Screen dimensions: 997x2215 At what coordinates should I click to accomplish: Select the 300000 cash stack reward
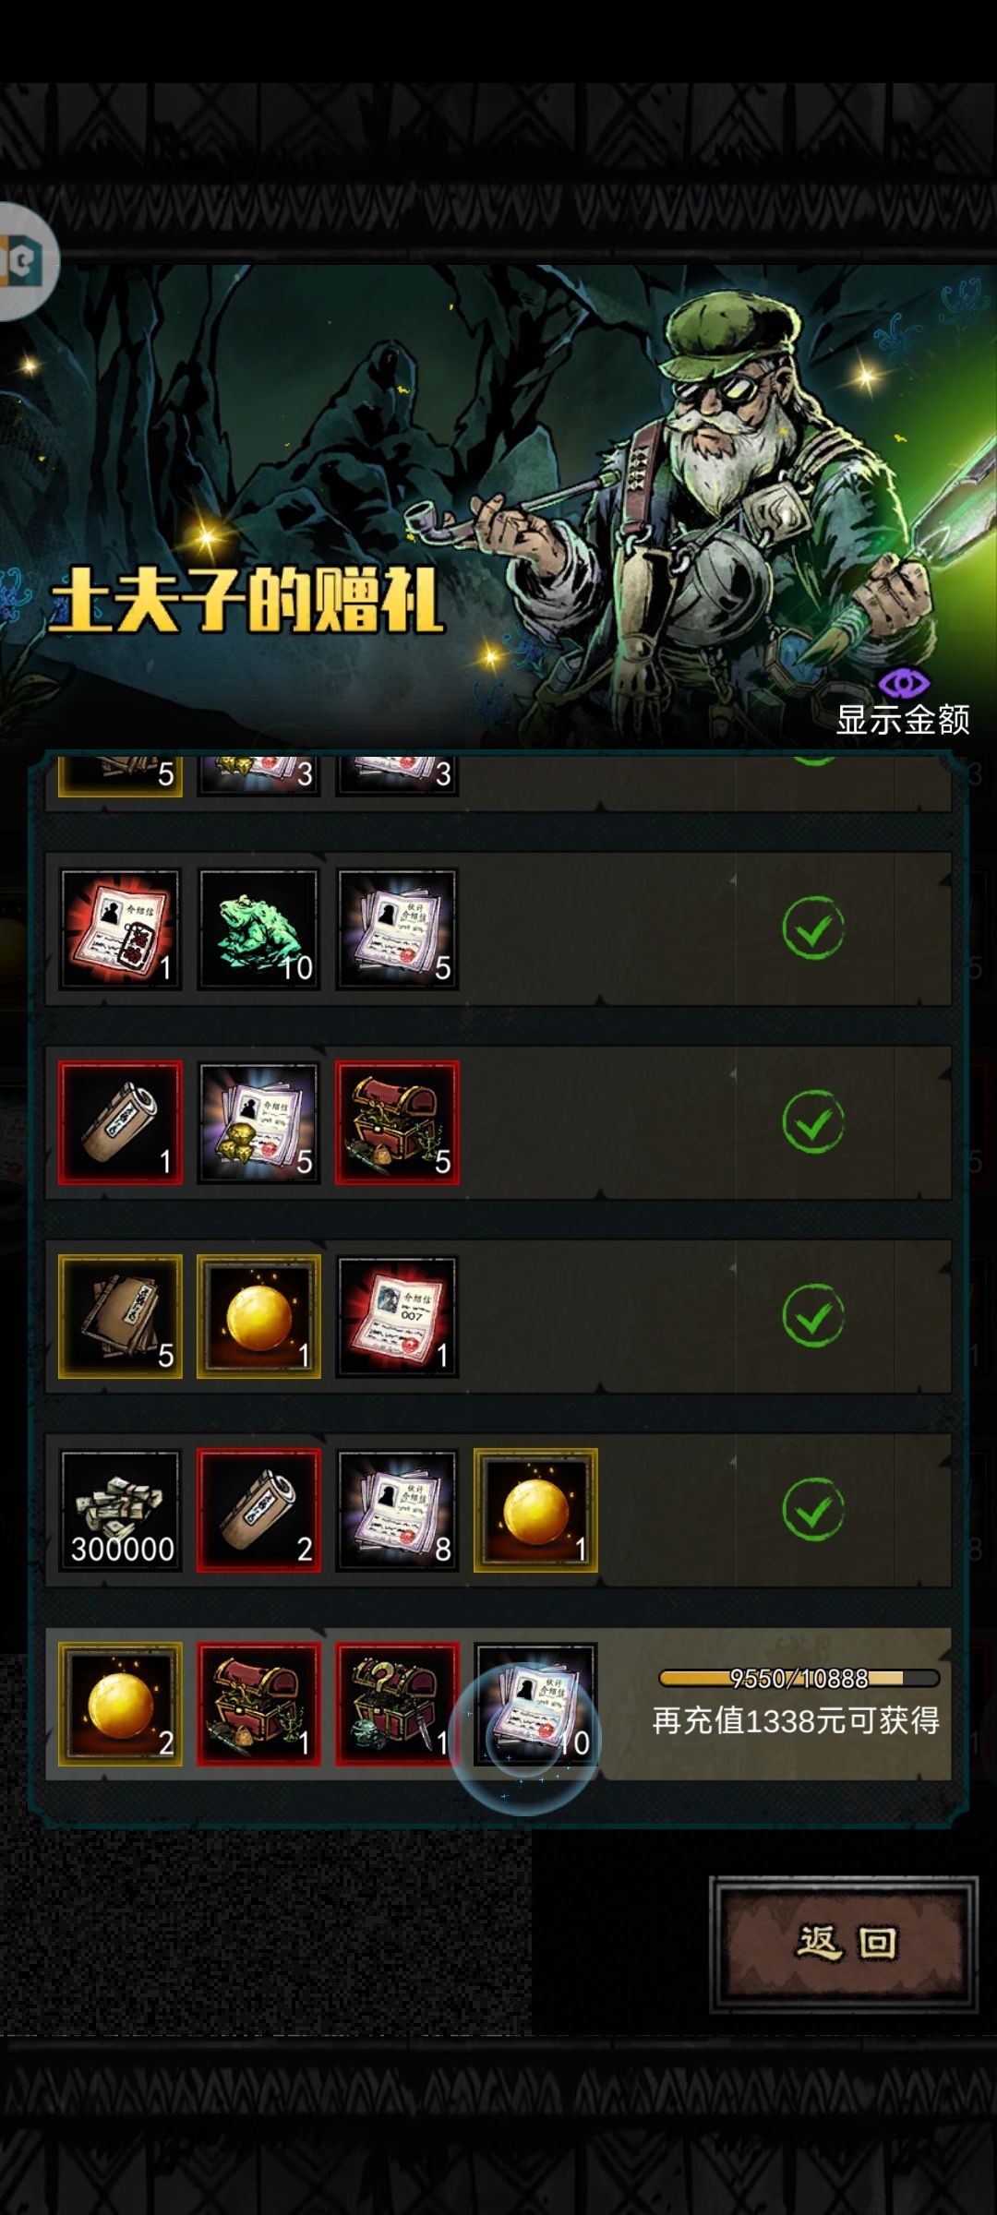click(x=120, y=1510)
